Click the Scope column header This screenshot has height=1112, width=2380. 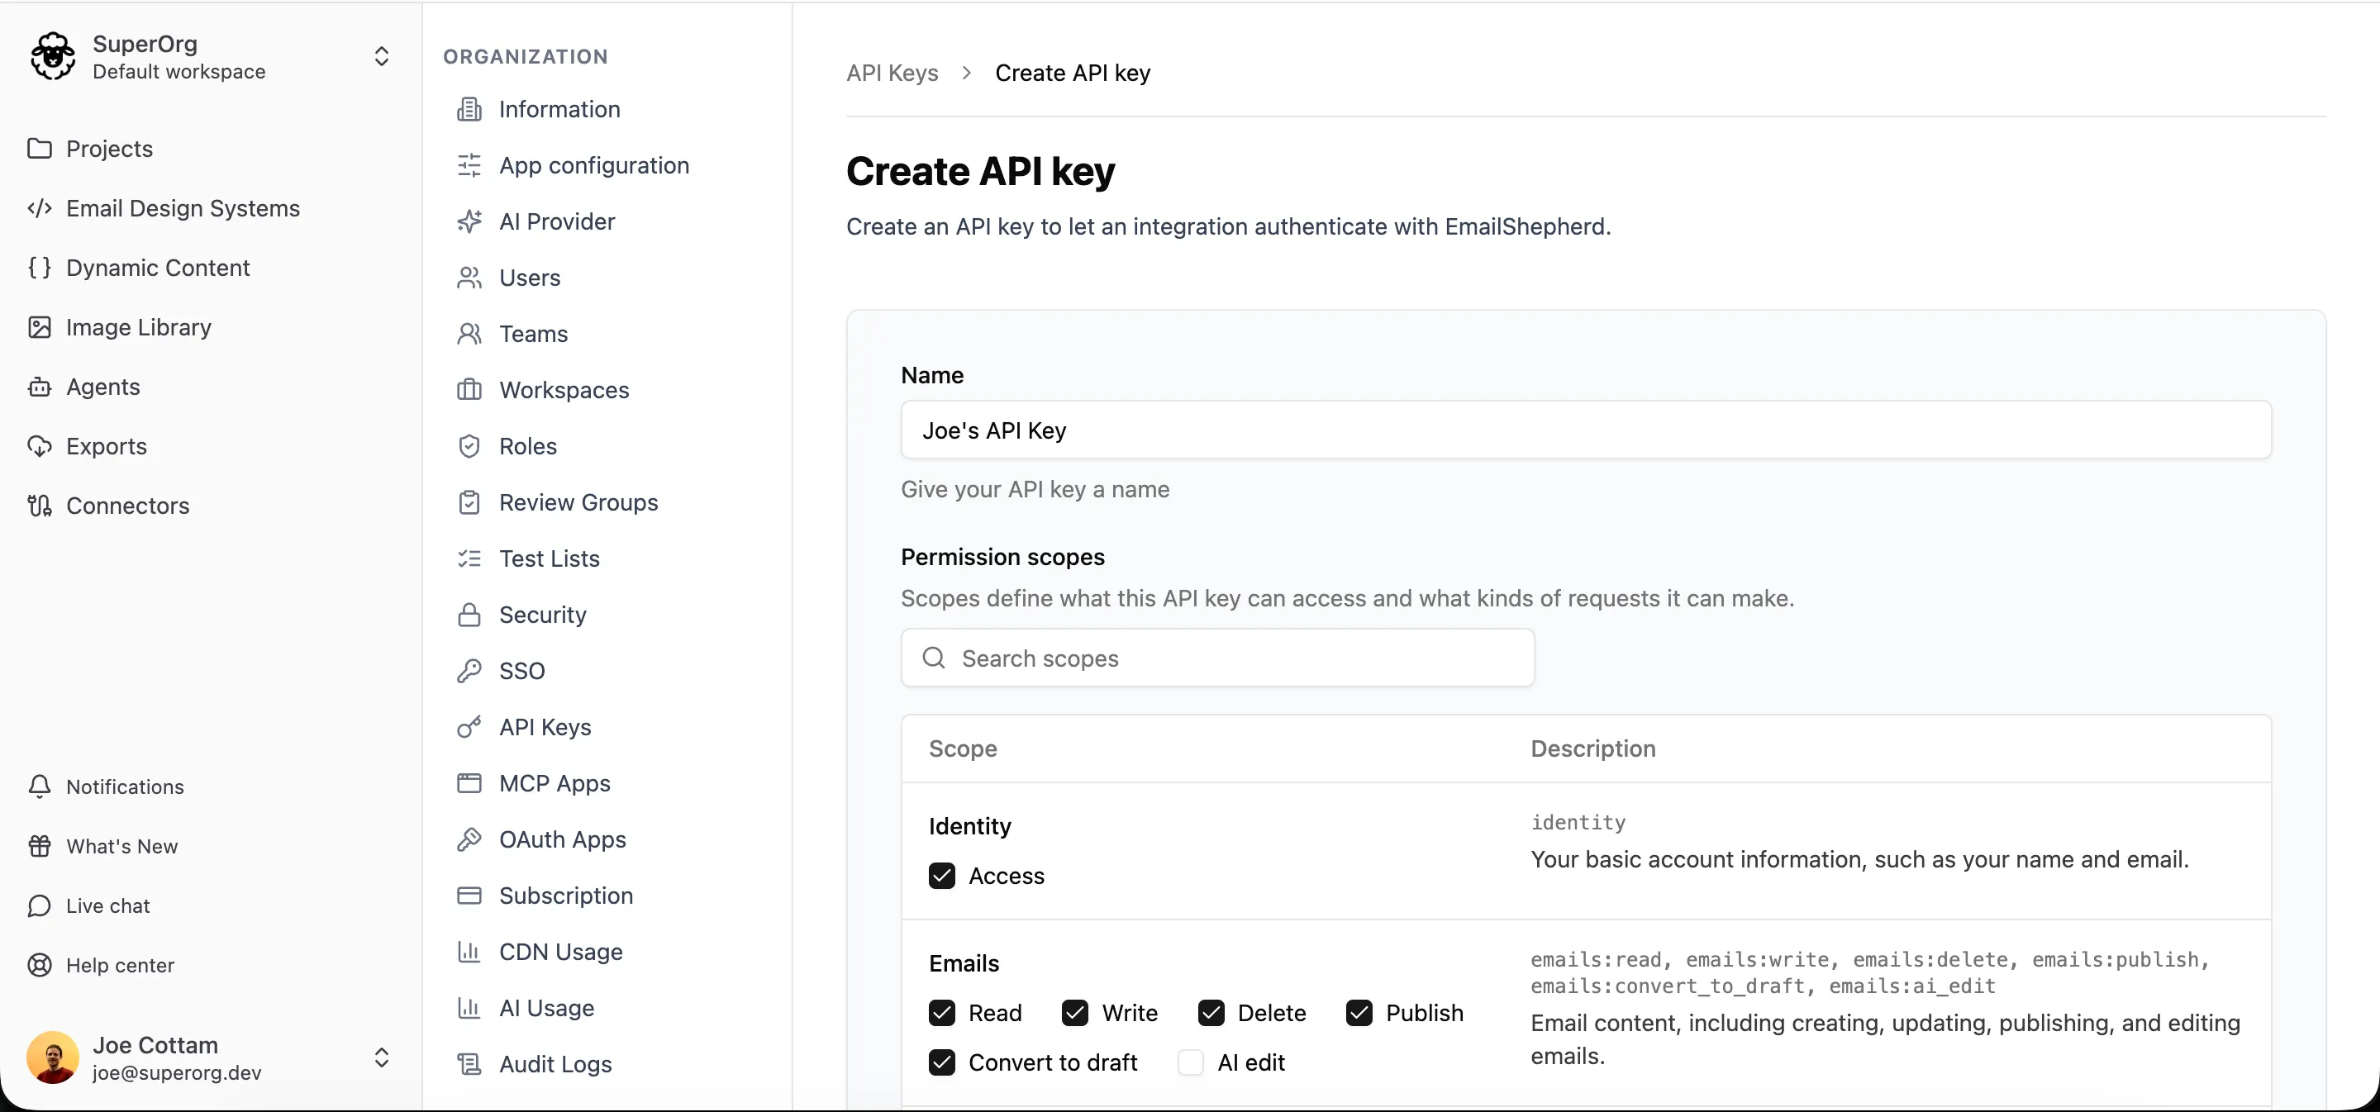963,749
